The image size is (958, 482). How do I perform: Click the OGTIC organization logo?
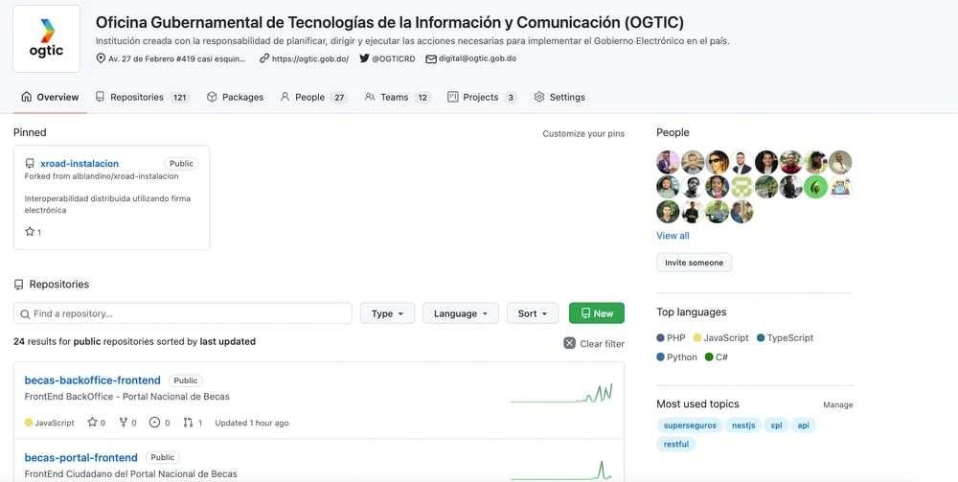[x=46, y=39]
